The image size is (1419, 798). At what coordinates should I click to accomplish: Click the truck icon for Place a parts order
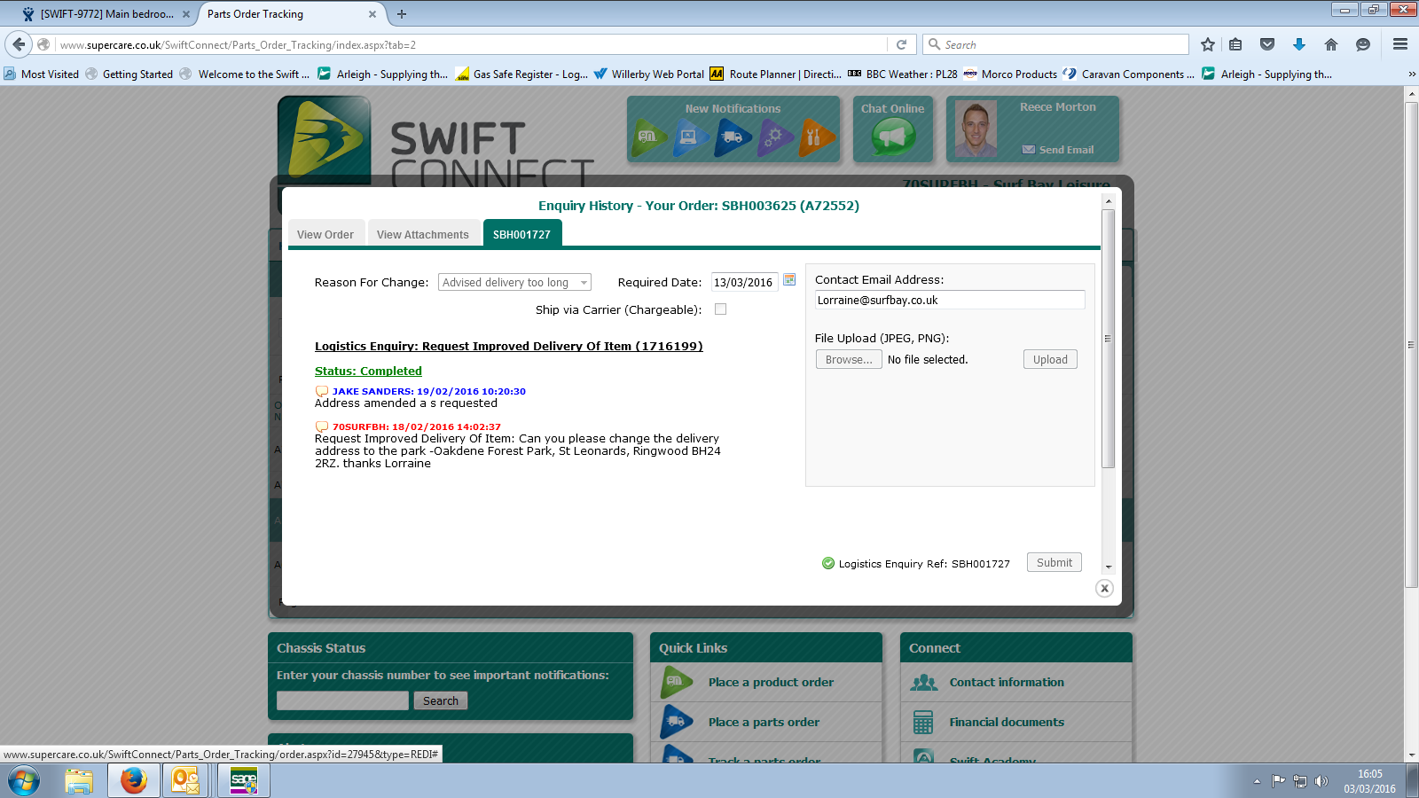677,722
